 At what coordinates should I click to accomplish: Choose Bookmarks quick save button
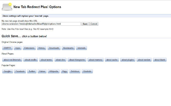(68, 48)
